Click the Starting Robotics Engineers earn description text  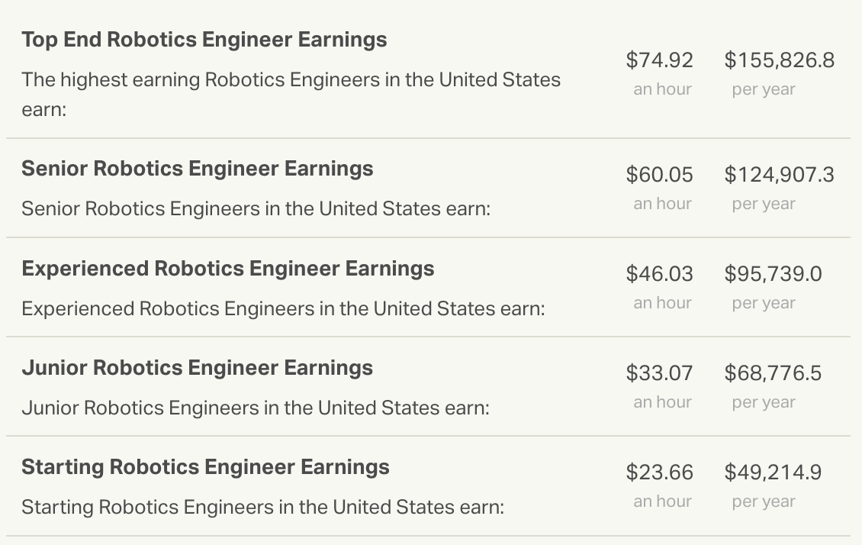[262, 507]
